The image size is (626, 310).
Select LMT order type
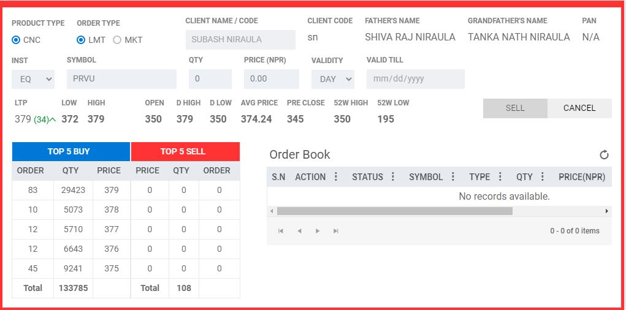click(x=81, y=40)
